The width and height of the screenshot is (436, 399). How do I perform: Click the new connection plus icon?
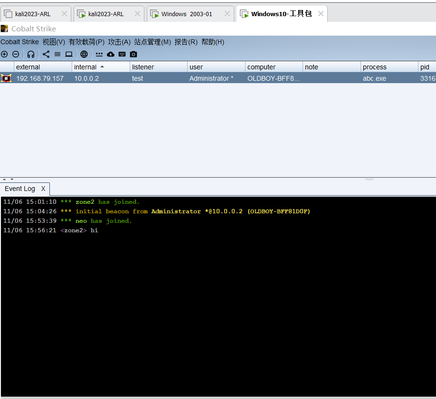tap(4, 54)
